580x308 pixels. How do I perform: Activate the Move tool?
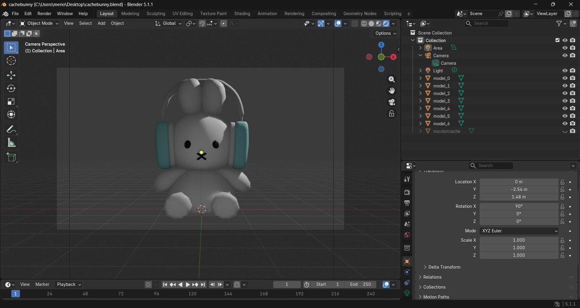tap(11, 75)
